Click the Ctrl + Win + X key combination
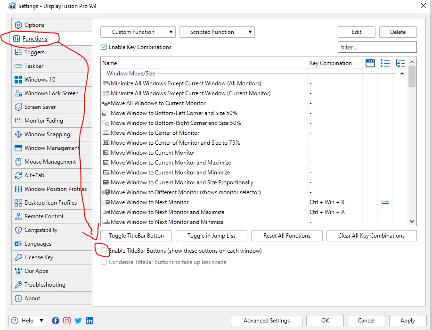The image size is (432, 330). point(327,202)
